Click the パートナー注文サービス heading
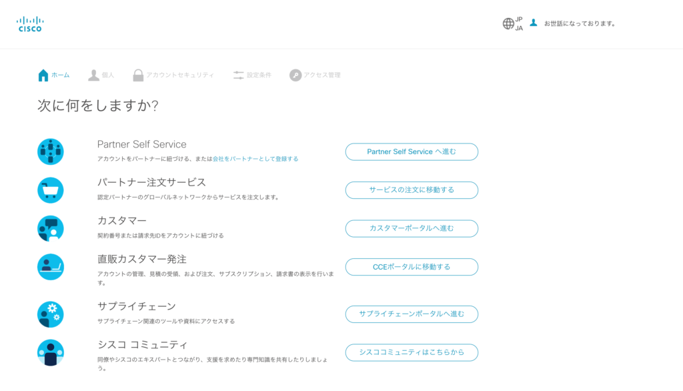683x391 pixels. 151,182
